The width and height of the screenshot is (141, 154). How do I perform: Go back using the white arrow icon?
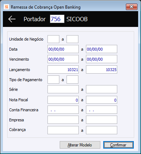click(12, 19)
